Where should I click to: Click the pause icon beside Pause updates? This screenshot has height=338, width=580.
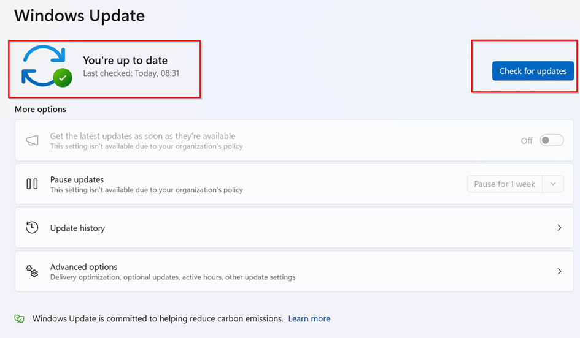32,184
